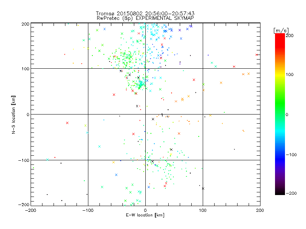Click the cyan band of the velocity colorbar

[280, 131]
